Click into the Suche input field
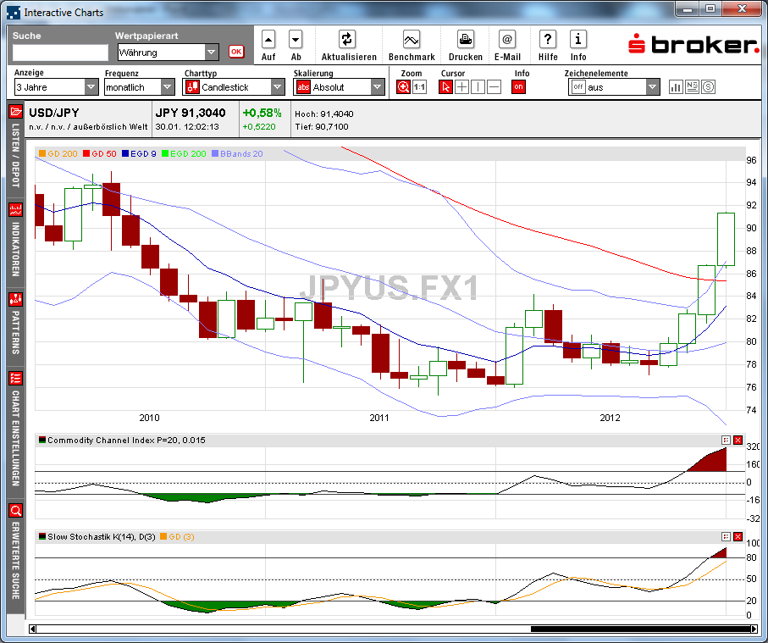The height and width of the screenshot is (643, 768). [60, 53]
